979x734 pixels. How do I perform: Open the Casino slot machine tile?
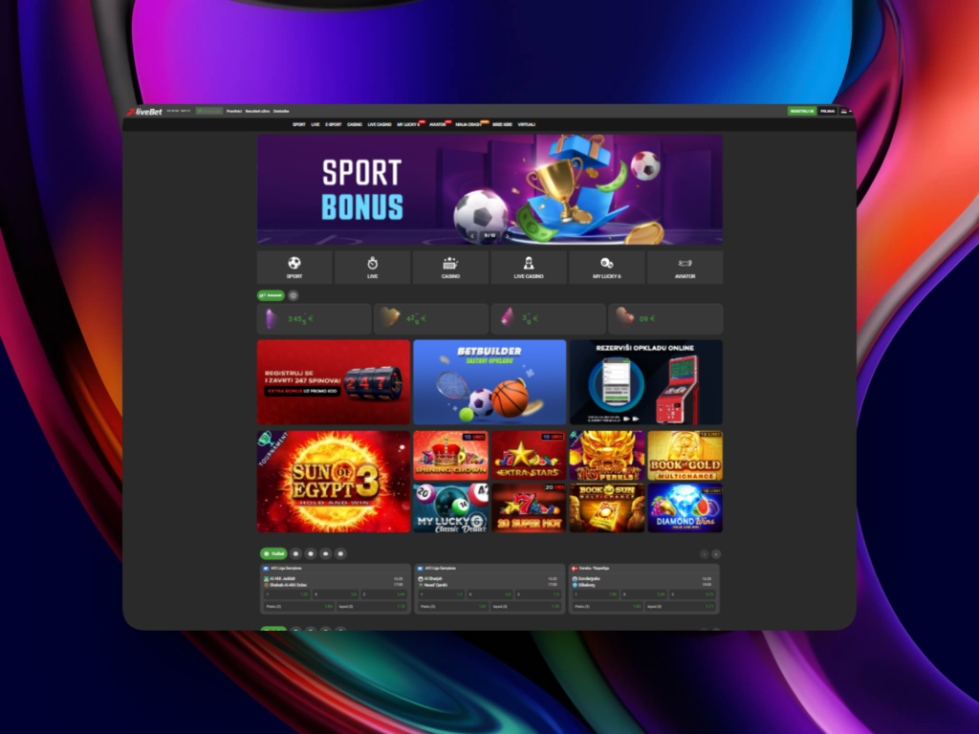coord(450,268)
